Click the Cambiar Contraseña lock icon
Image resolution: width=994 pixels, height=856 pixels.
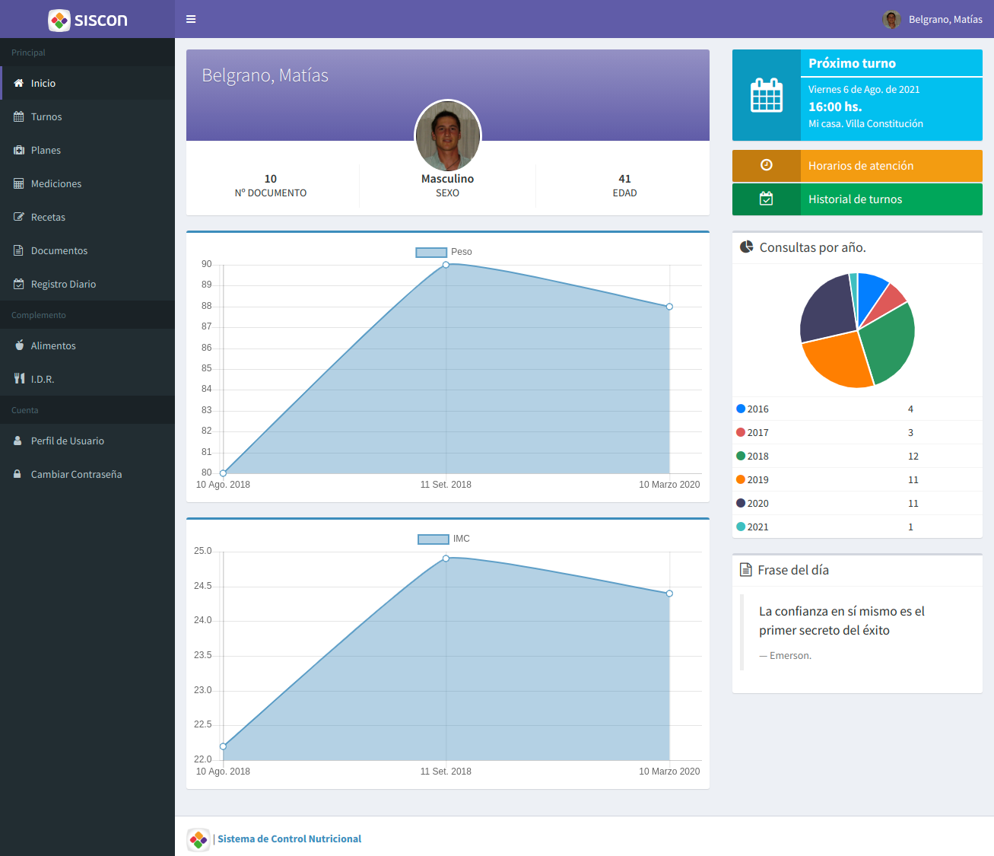(17, 474)
